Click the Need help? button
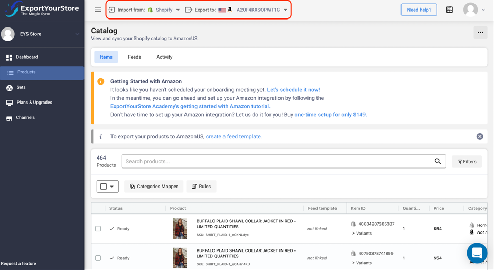This screenshot has height=270, width=494. pyautogui.click(x=419, y=10)
